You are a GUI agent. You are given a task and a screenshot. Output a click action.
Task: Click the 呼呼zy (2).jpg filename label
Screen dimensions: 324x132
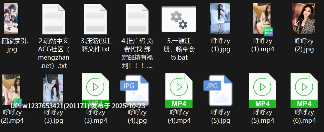coord(304,45)
